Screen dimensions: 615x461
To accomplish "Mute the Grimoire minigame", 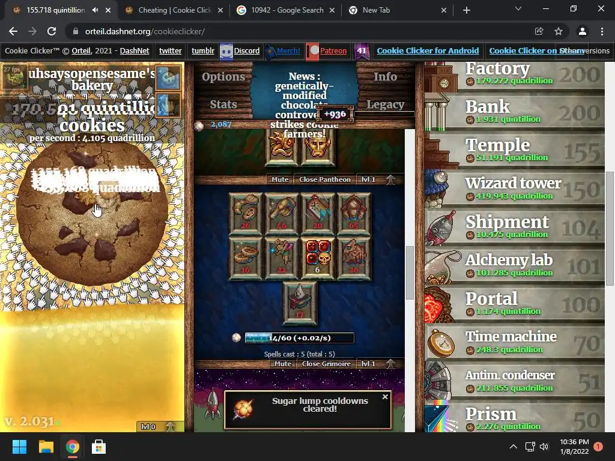I will pyautogui.click(x=283, y=363).
